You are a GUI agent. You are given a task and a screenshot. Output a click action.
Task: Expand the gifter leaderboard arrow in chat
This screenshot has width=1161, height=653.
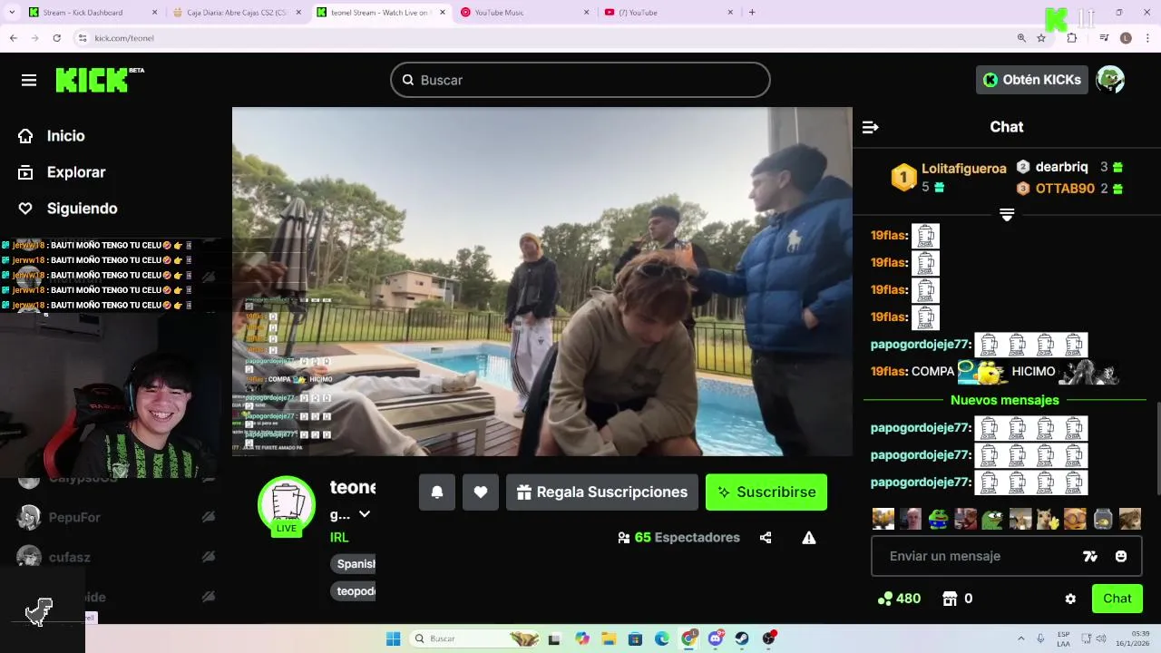[x=1007, y=215]
